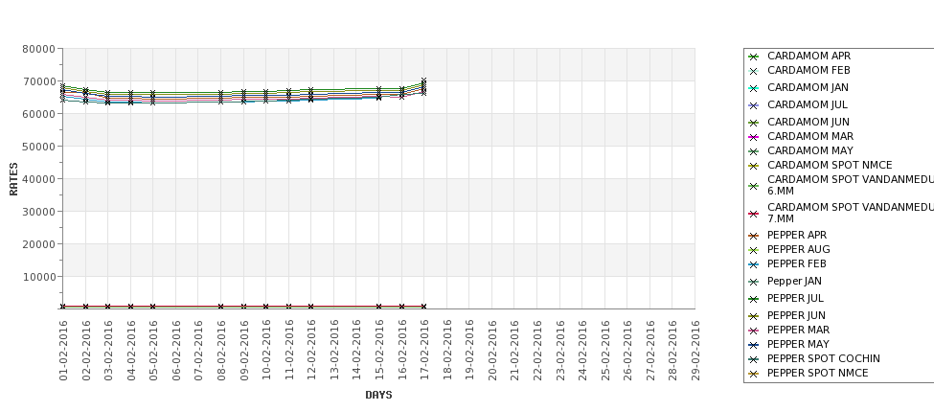Select the CARDAMOM FEB legend label

[x=809, y=71]
